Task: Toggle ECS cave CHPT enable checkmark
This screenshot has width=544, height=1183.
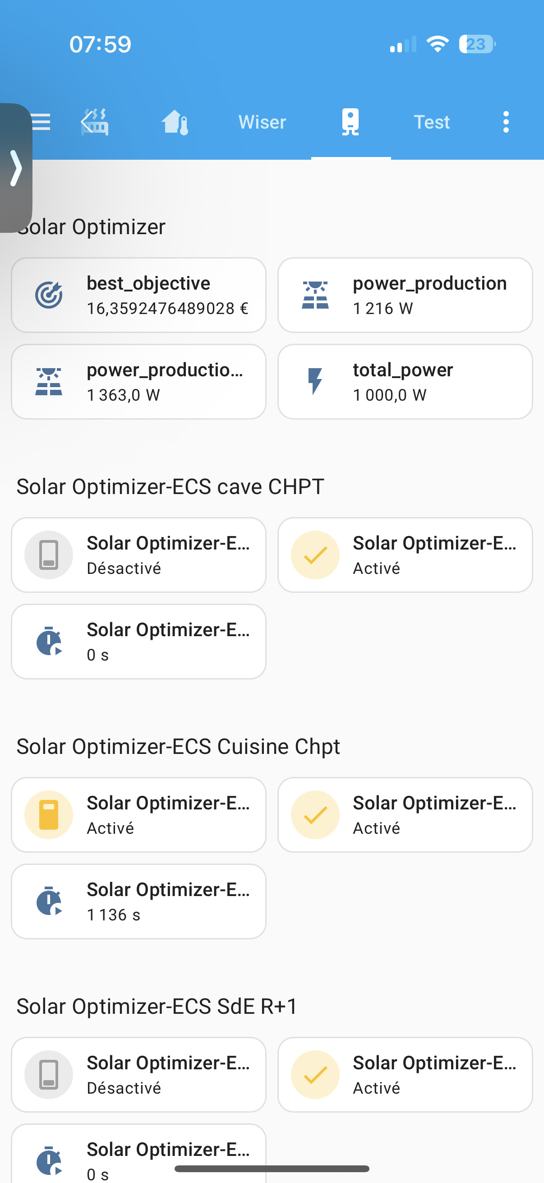Action: (x=315, y=555)
